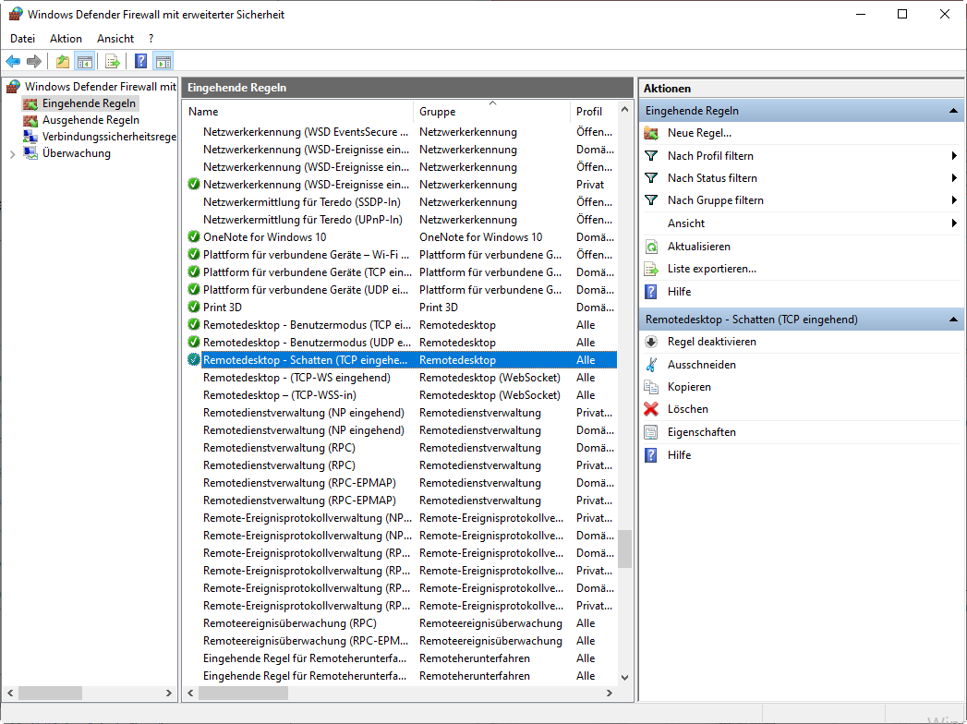Click green status icon of OneNote for Windows 10
The image size is (967, 724).
coord(193,237)
